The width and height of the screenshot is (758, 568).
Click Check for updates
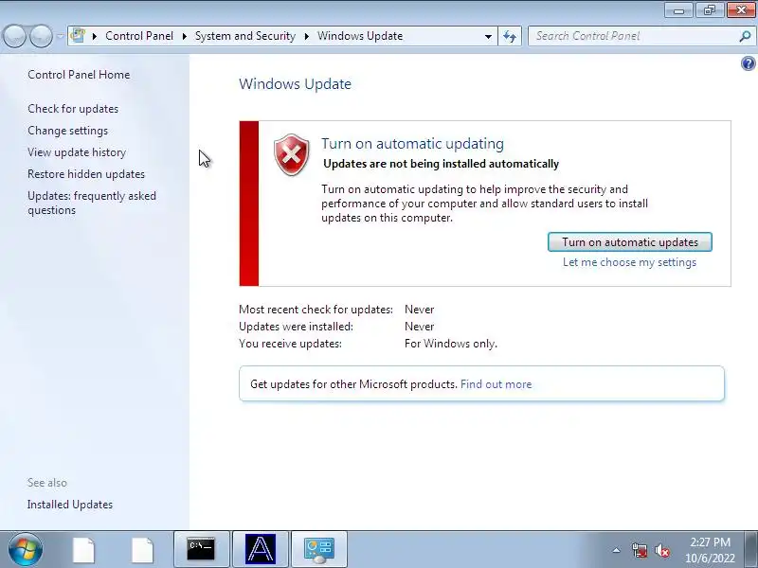pos(73,109)
